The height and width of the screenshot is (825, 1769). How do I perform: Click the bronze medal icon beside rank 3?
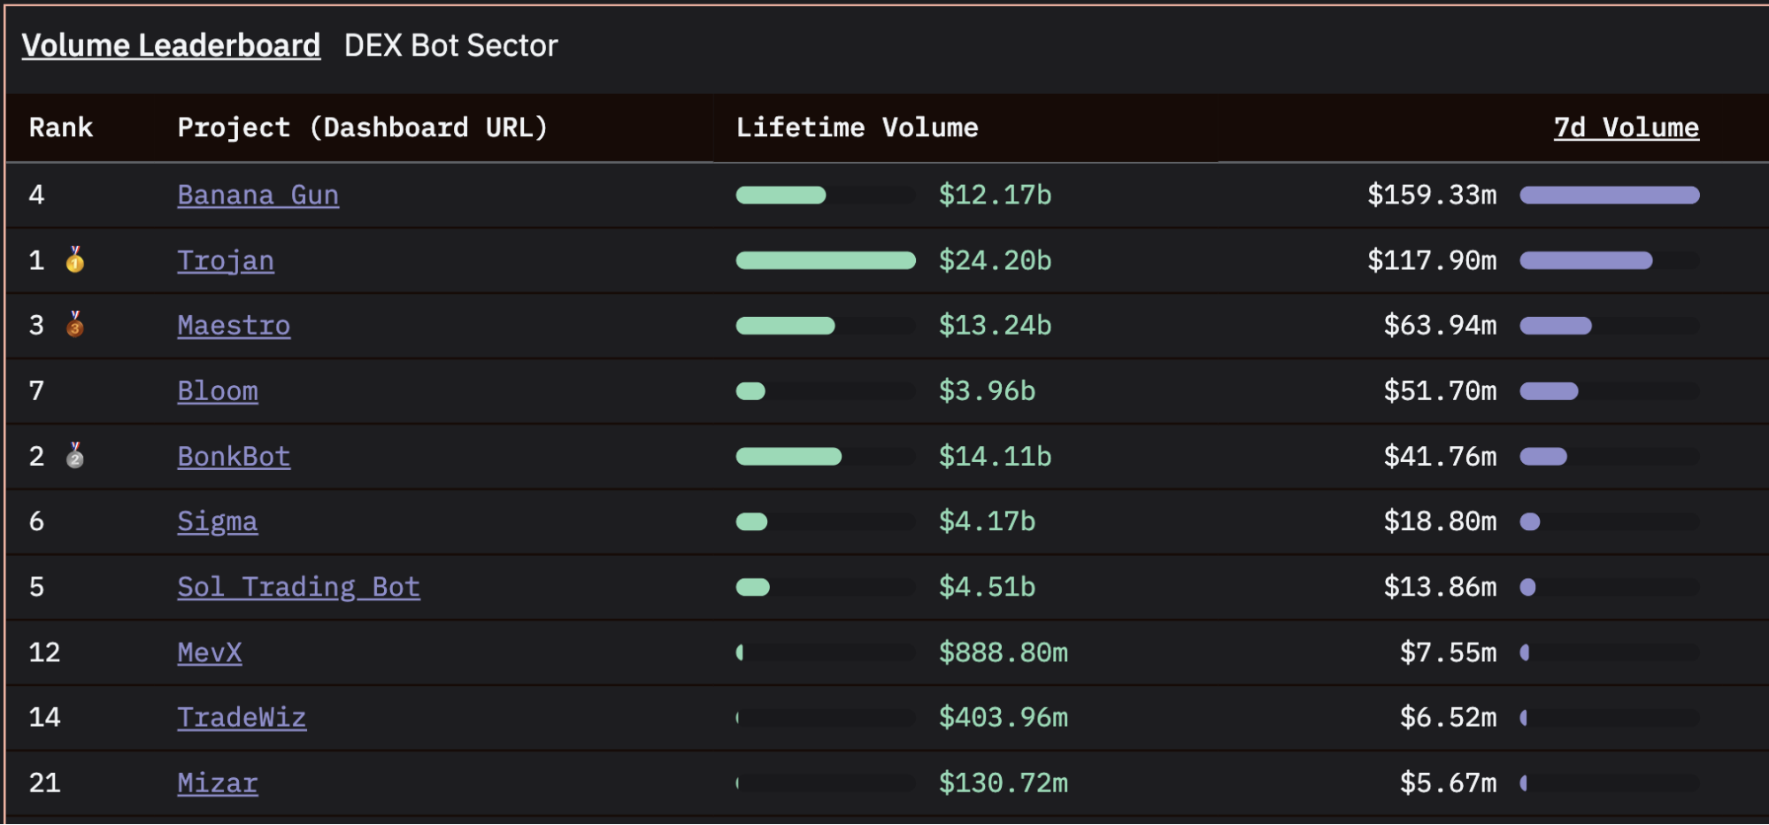(x=75, y=324)
